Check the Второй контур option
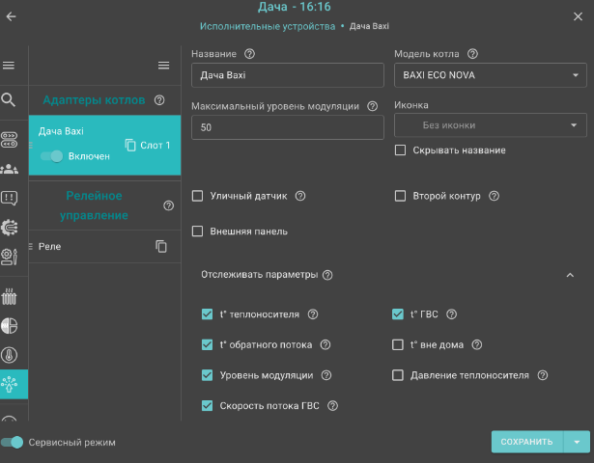The height and width of the screenshot is (463, 594). pos(401,196)
